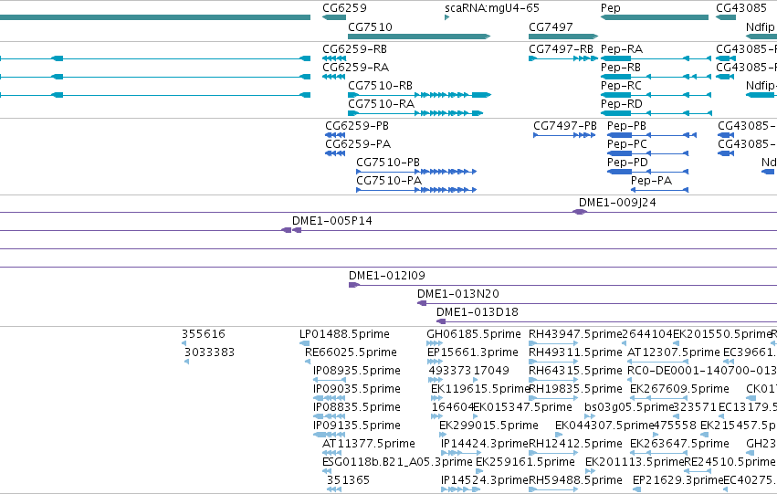Select the CG6259 gene feature
This screenshot has height=494, width=777.
[x=334, y=17]
